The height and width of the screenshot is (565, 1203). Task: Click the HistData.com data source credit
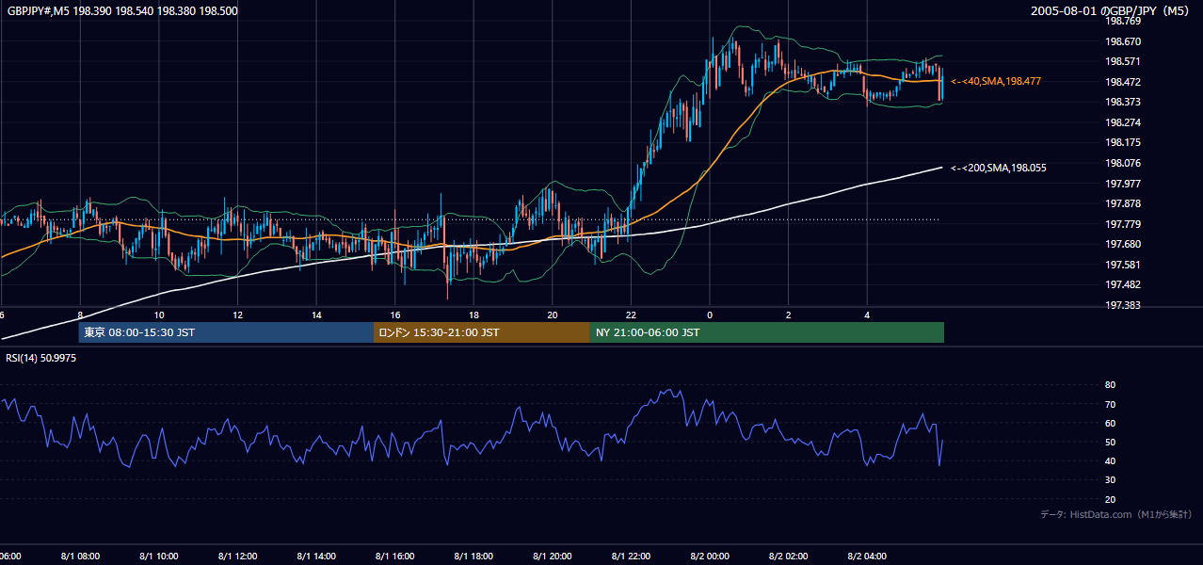[x=1116, y=514]
